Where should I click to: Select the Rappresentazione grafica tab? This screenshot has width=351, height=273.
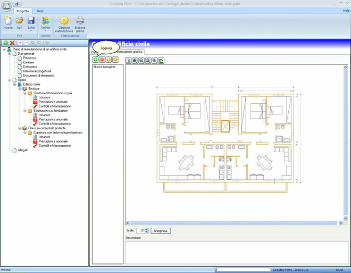(129, 52)
